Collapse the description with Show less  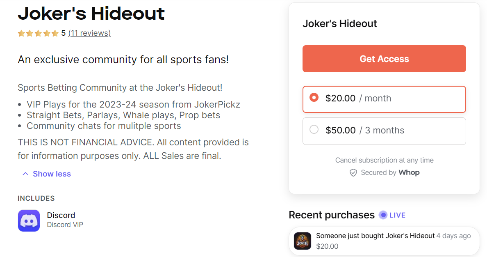52,174
